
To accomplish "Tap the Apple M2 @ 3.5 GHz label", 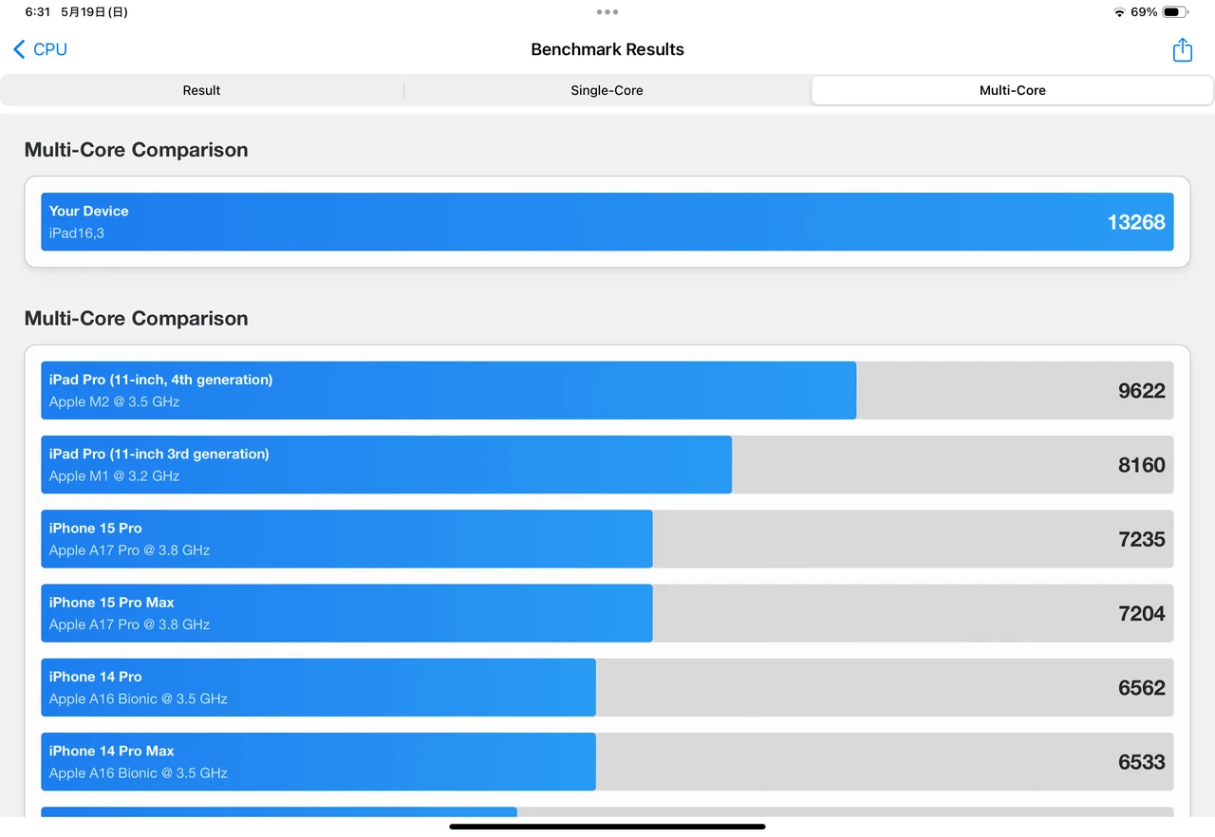I will coord(114,401).
